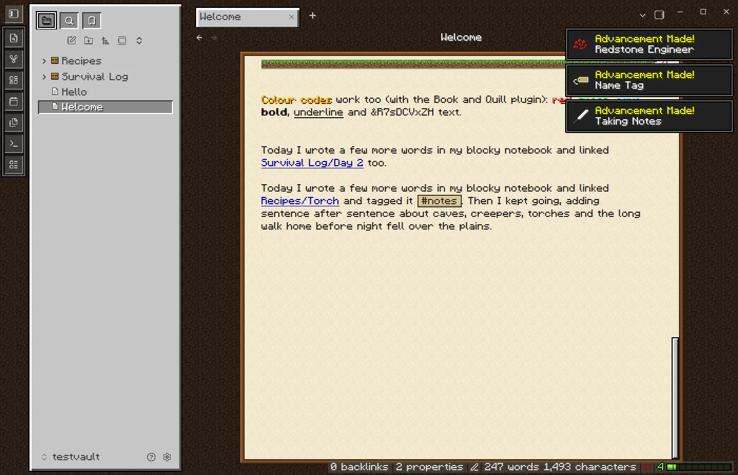Open help via the question mark icon
738x475 pixels.
click(x=151, y=457)
